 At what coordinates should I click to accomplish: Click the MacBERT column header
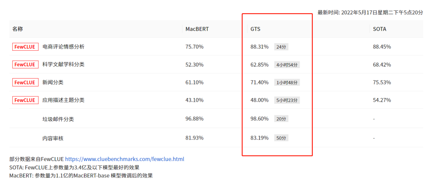197,29
